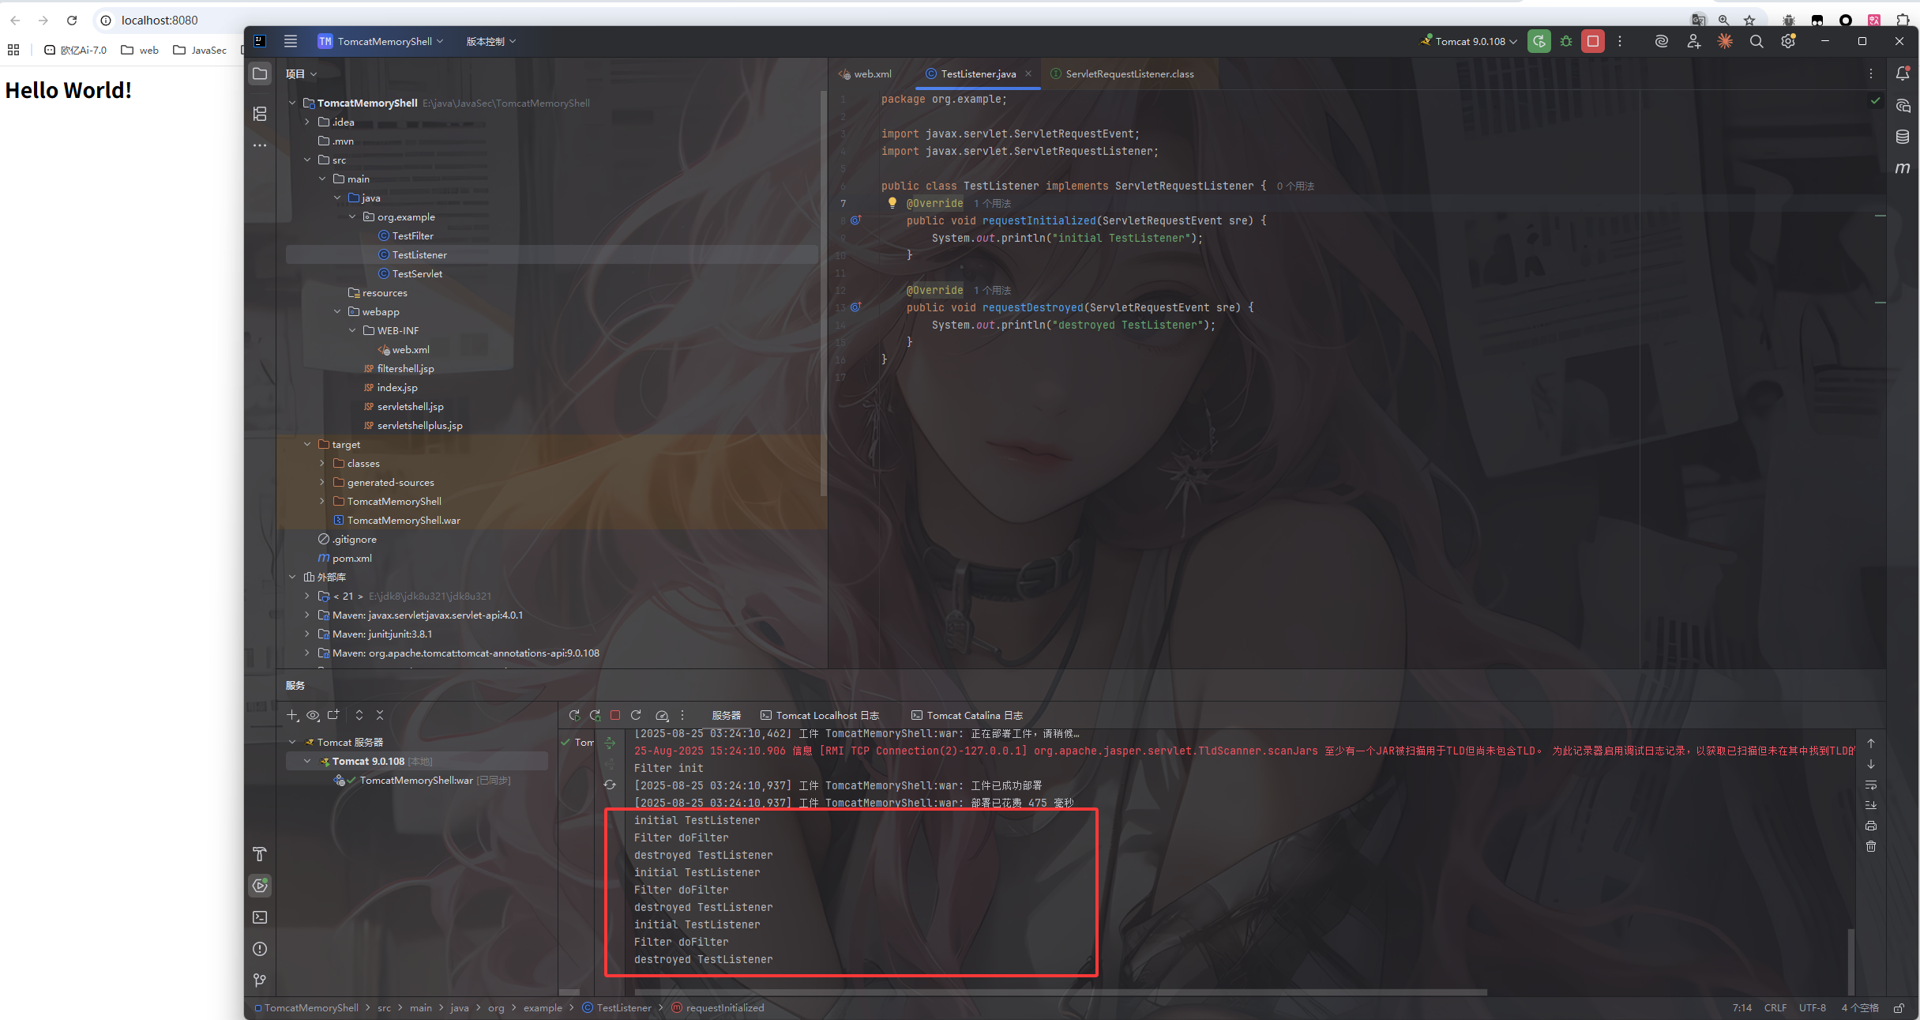
Task: Open Structure tool window icon on left bar
Action: pos(260,114)
